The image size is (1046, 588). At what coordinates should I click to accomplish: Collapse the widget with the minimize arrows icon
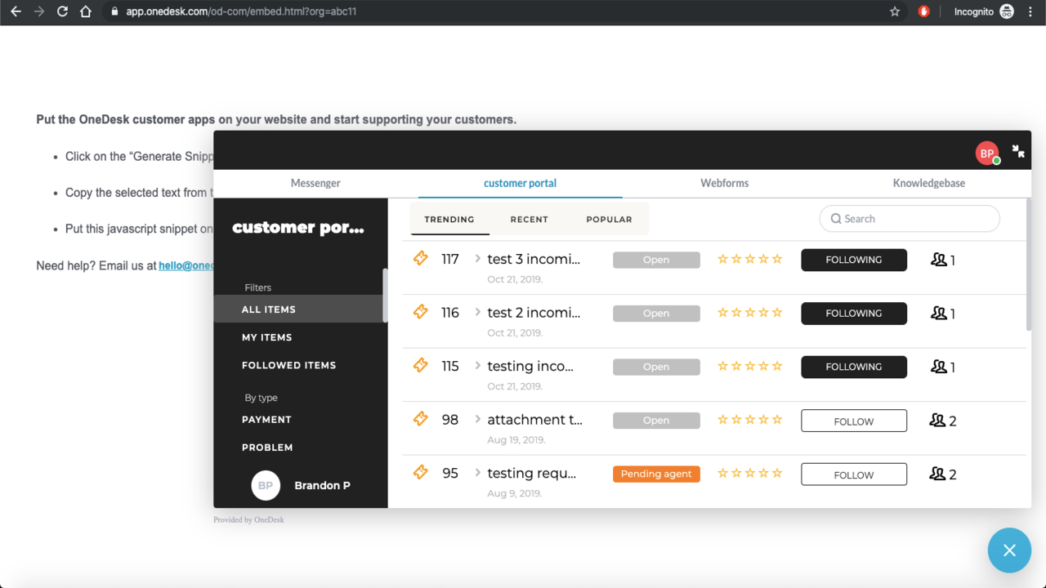[1018, 151]
